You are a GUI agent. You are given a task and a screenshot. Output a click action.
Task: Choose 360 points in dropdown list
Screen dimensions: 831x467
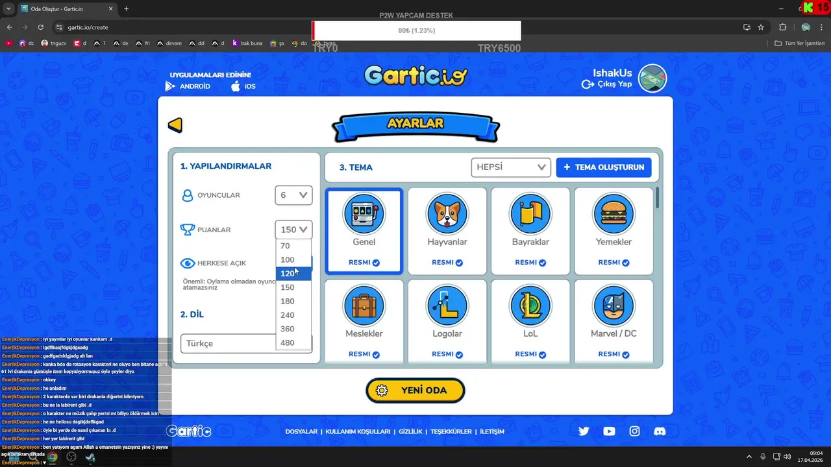(293, 329)
